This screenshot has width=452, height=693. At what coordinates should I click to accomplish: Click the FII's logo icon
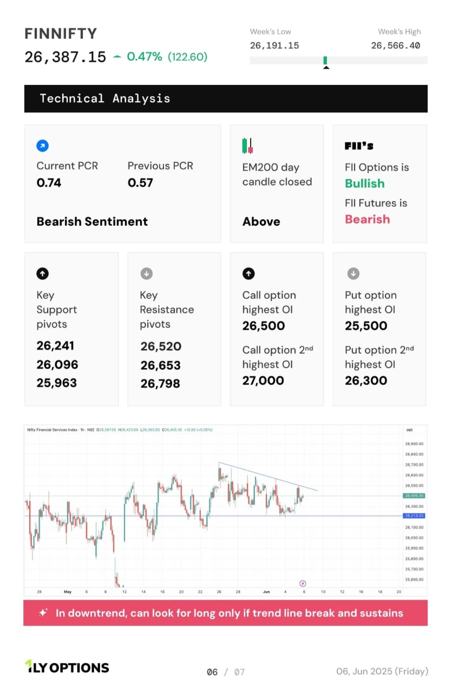359,146
